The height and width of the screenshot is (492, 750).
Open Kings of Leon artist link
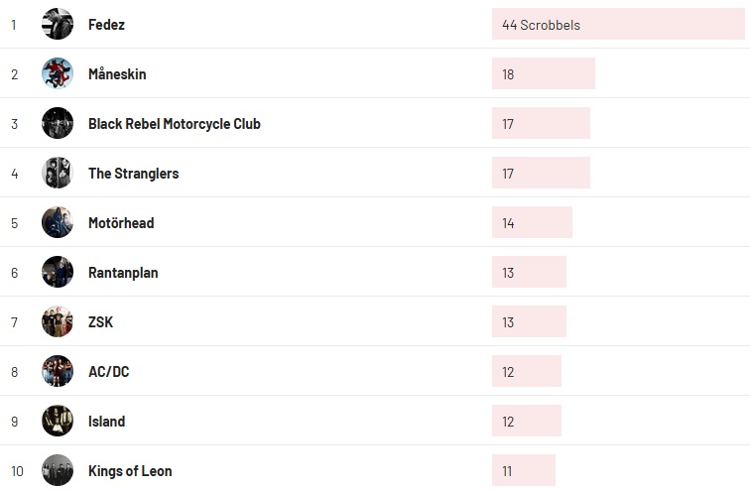tap(130, 471)
